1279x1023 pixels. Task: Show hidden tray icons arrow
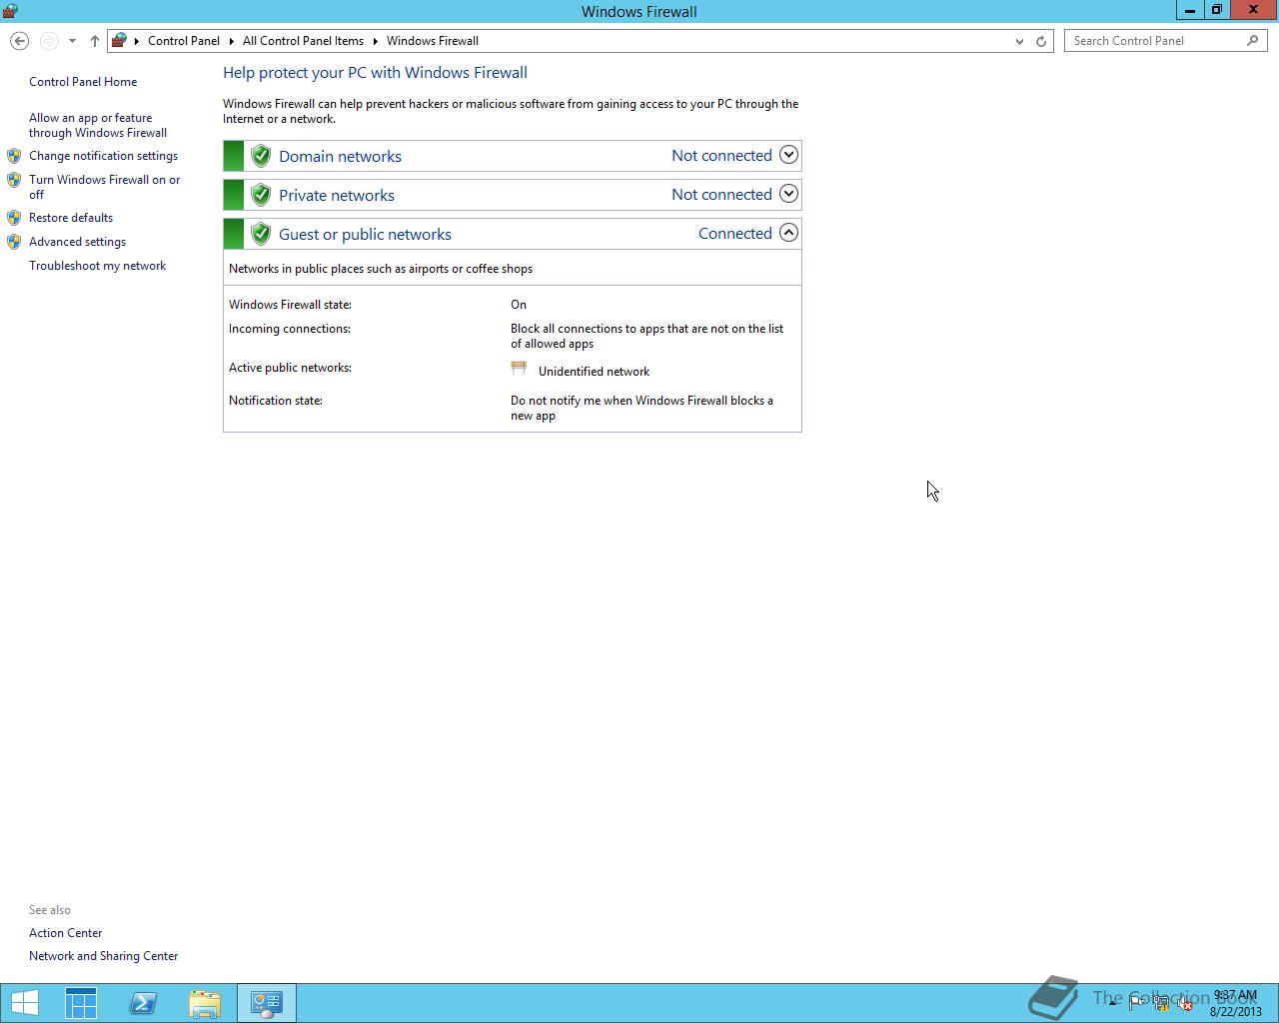click(1112, 1003)
